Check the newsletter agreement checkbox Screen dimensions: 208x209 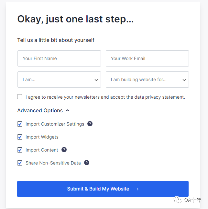click(20, 97)
